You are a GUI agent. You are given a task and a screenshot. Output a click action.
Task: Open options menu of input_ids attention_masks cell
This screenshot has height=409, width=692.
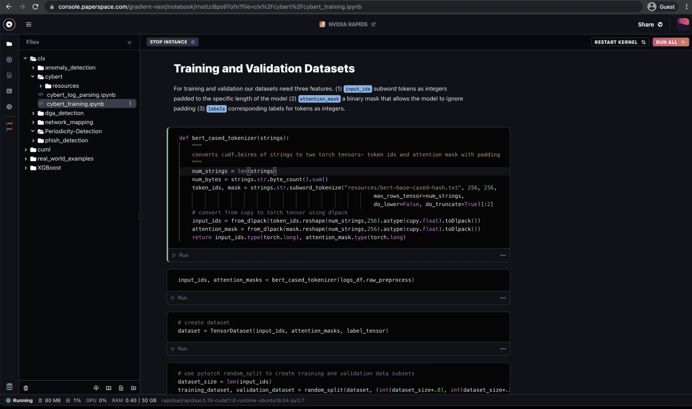pyautogui.click(x=503, y=298)
